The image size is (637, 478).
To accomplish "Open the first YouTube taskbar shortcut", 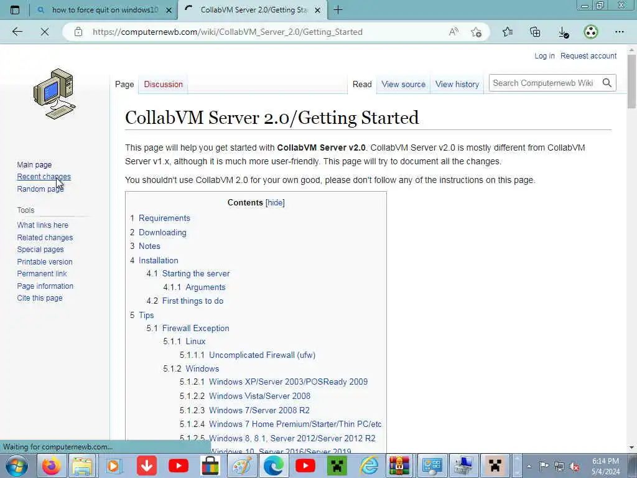I will [179, 466].
